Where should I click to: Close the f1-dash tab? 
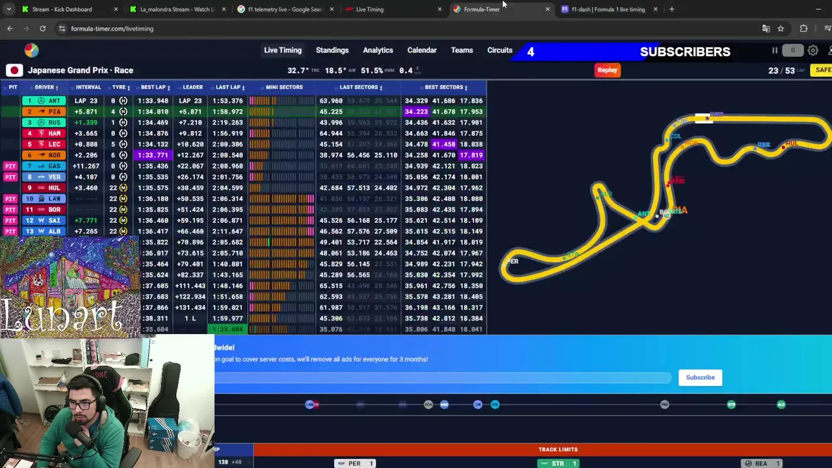point(655,9)
